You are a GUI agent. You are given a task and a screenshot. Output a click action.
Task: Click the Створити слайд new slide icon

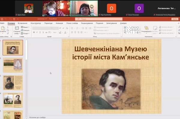pos(17,28)
